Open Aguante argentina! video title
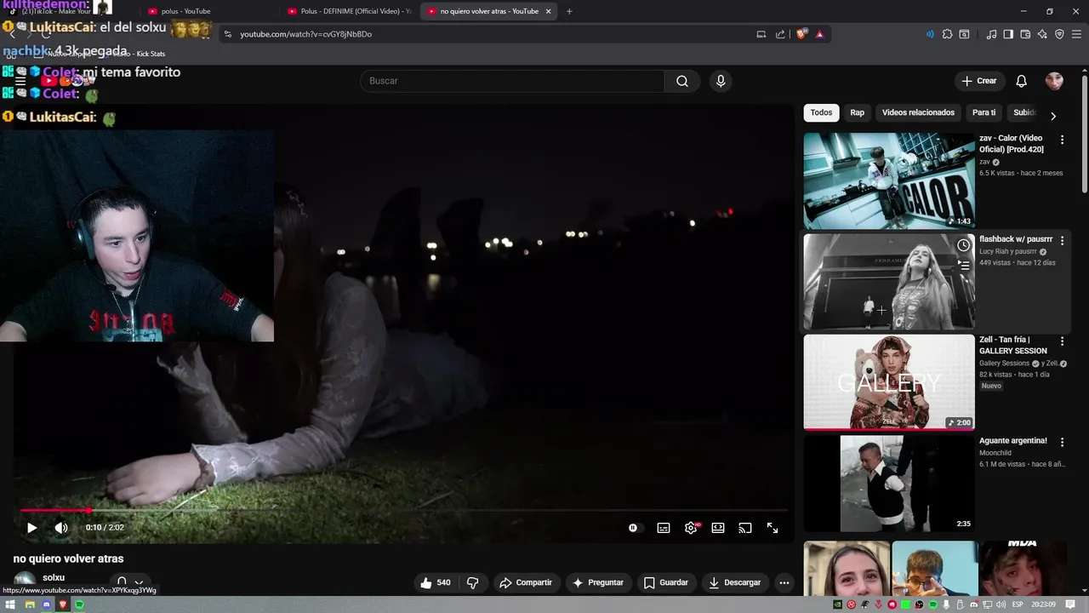 tap(1012, 441)
